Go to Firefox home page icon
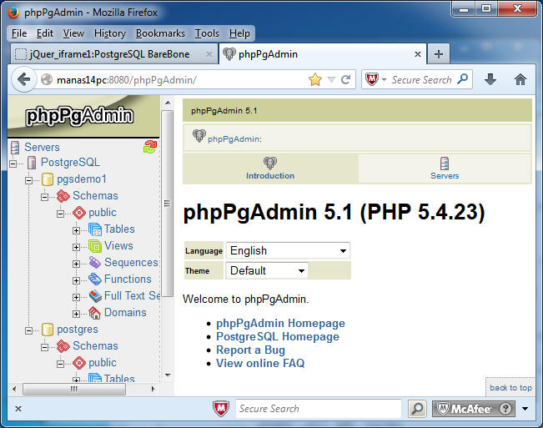Viewport: 543px width, 428px height. point(520,79)
